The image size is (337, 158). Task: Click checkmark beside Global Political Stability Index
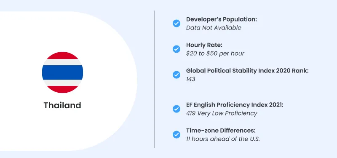[177, 75]
